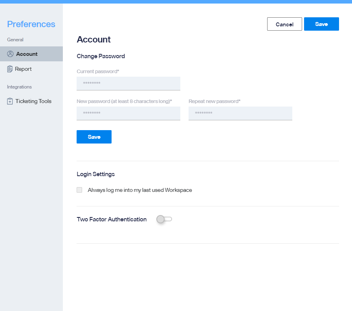Viewport: 352px width, 311px height.
Task: Click the Change Password heading
Action: (x=101, y=56)
